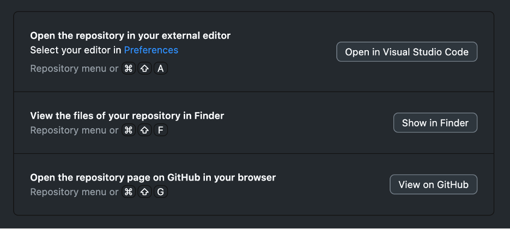Click 'Repository menu or' text beside the A shortcut
Image resolution: width=510 pixels, height=229 pixels.
pos(74,69)
